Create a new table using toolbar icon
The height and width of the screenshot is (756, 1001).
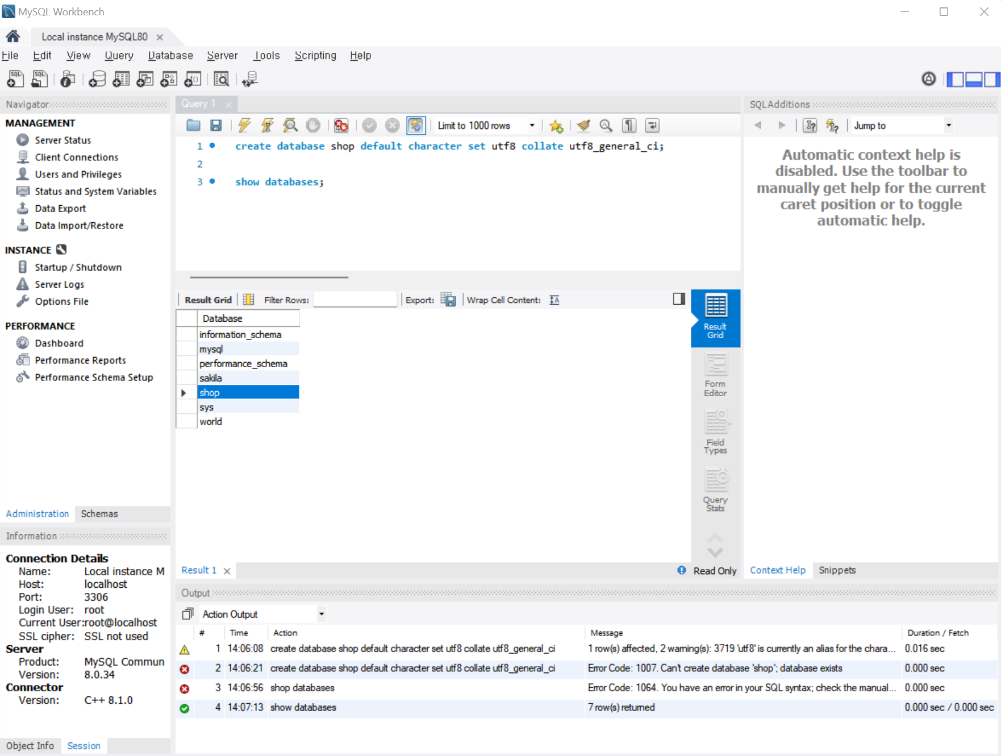[x=121, y=79]
